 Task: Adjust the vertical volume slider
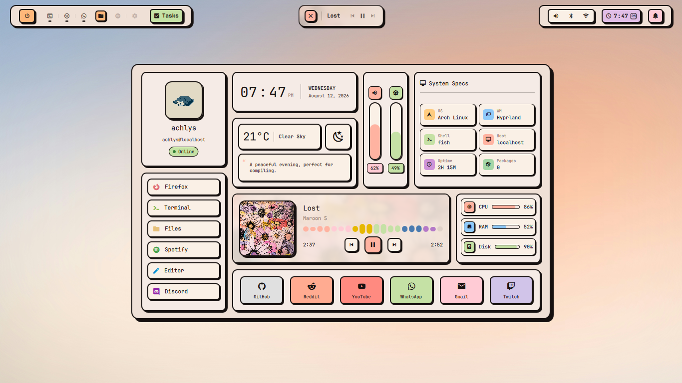[375, 131]
